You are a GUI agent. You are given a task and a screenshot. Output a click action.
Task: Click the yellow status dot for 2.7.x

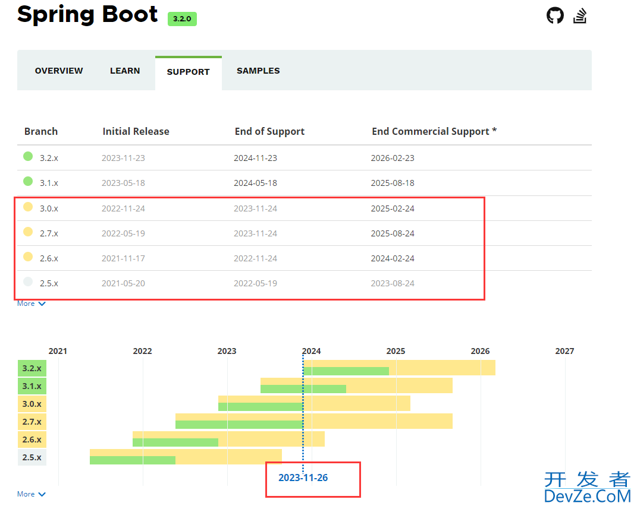(x=28, y=232)
